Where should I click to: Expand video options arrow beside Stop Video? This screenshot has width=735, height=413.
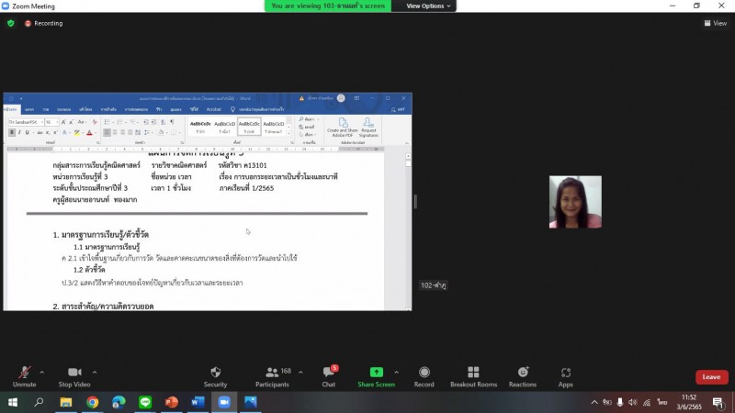[96, 372]
